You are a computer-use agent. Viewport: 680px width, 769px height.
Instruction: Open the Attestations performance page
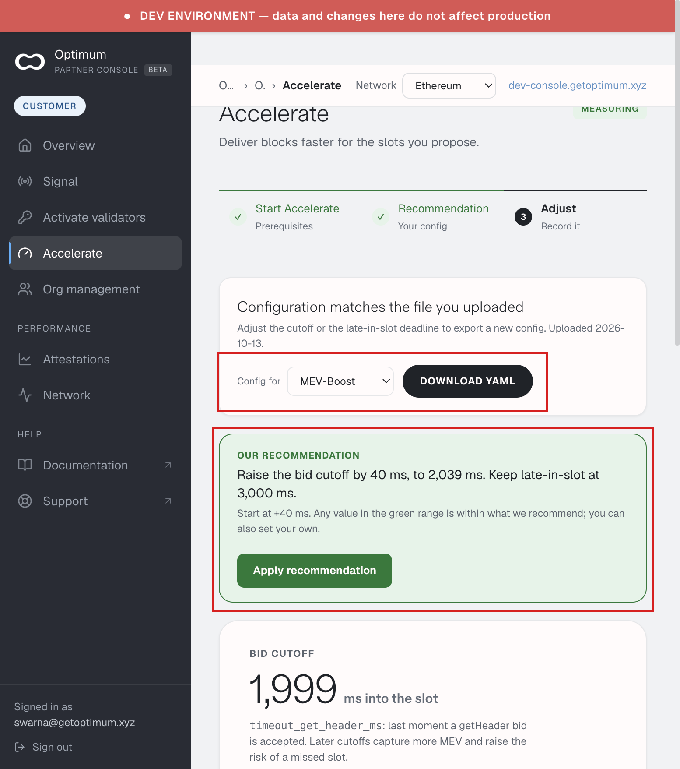click(95, 359)
